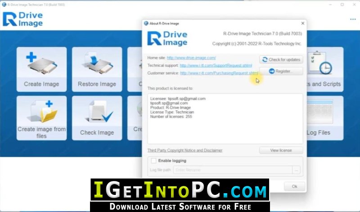Follow the Technical support SupportRequest link

pyautogui.click(x=216, y=65)
